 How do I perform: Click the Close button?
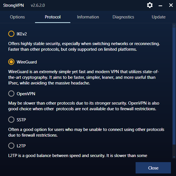coord(153,168)
